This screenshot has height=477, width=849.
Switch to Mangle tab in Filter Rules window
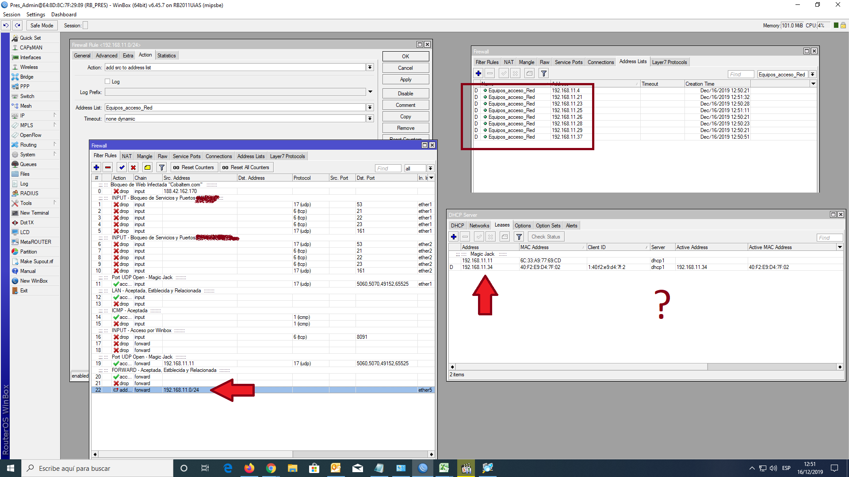pyautogui.click(x=145, y=156)
